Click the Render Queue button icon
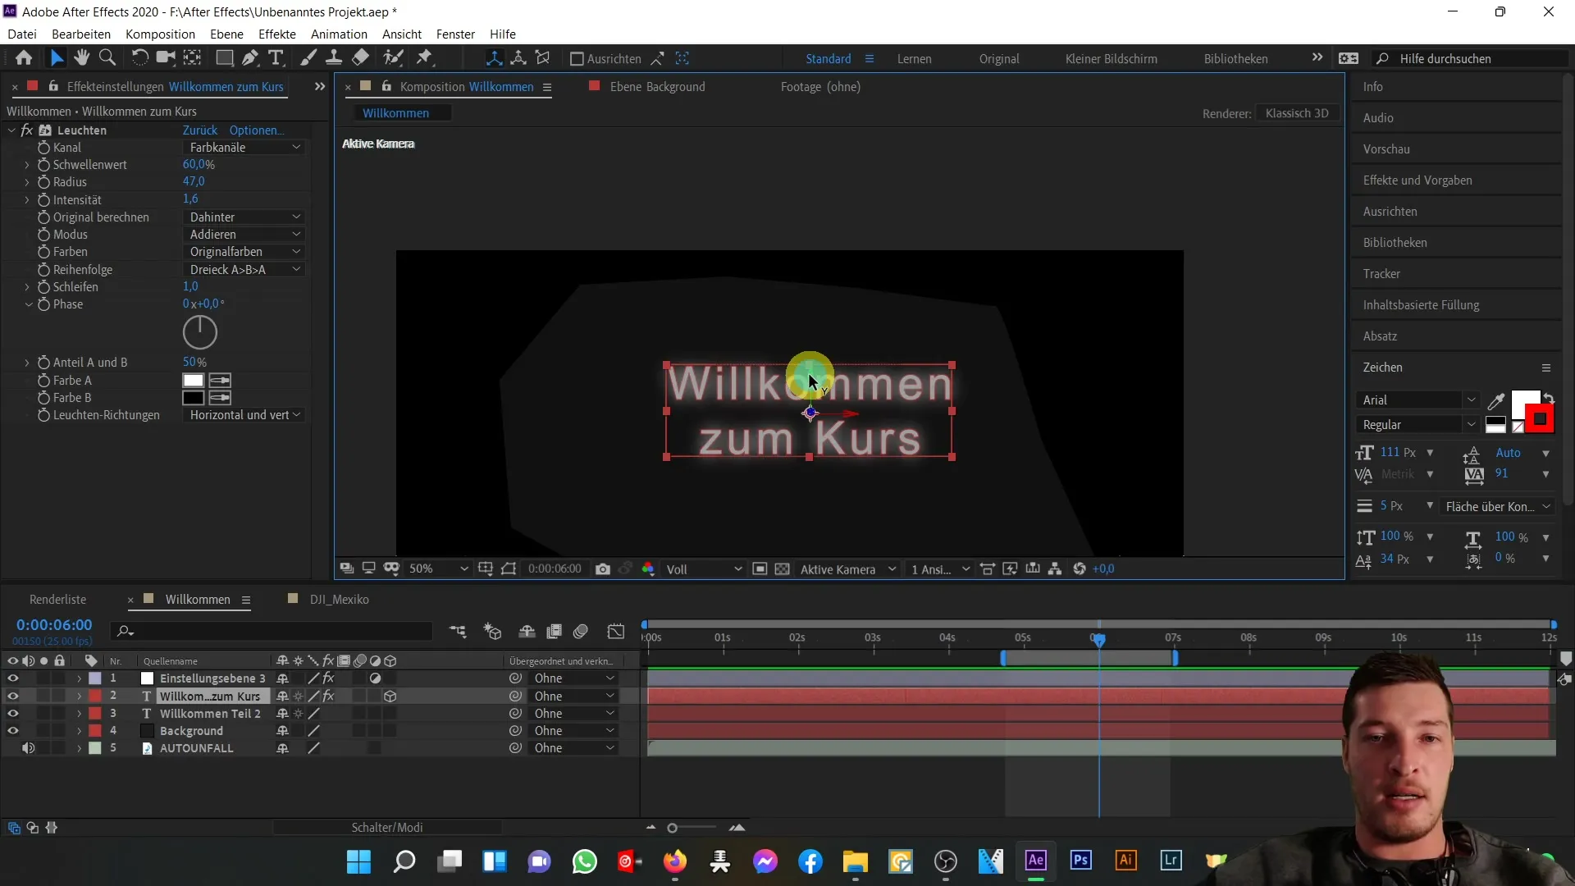 (57, 598)
